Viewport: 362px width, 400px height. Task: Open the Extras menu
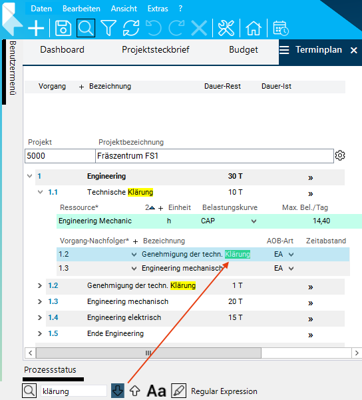tap(158, 9)
